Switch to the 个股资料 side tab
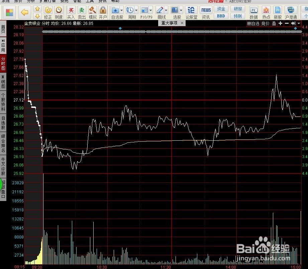This screenshot has width=308, height=269. tap(3, 102)
